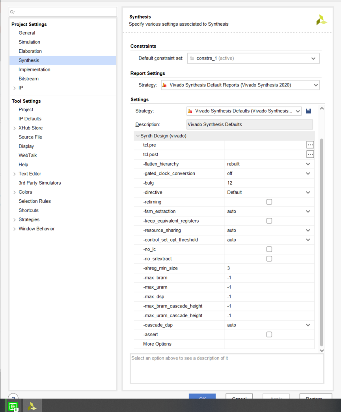Open the Display settings

point(26,146)
